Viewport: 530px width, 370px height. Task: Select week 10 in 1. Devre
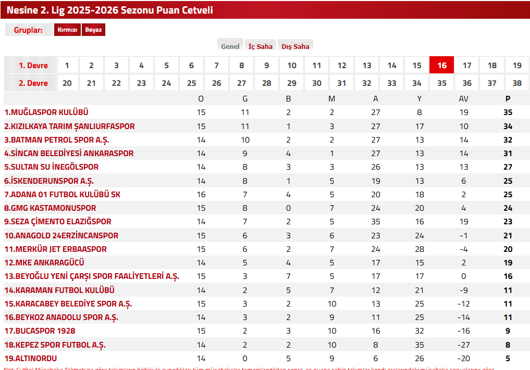291,66
